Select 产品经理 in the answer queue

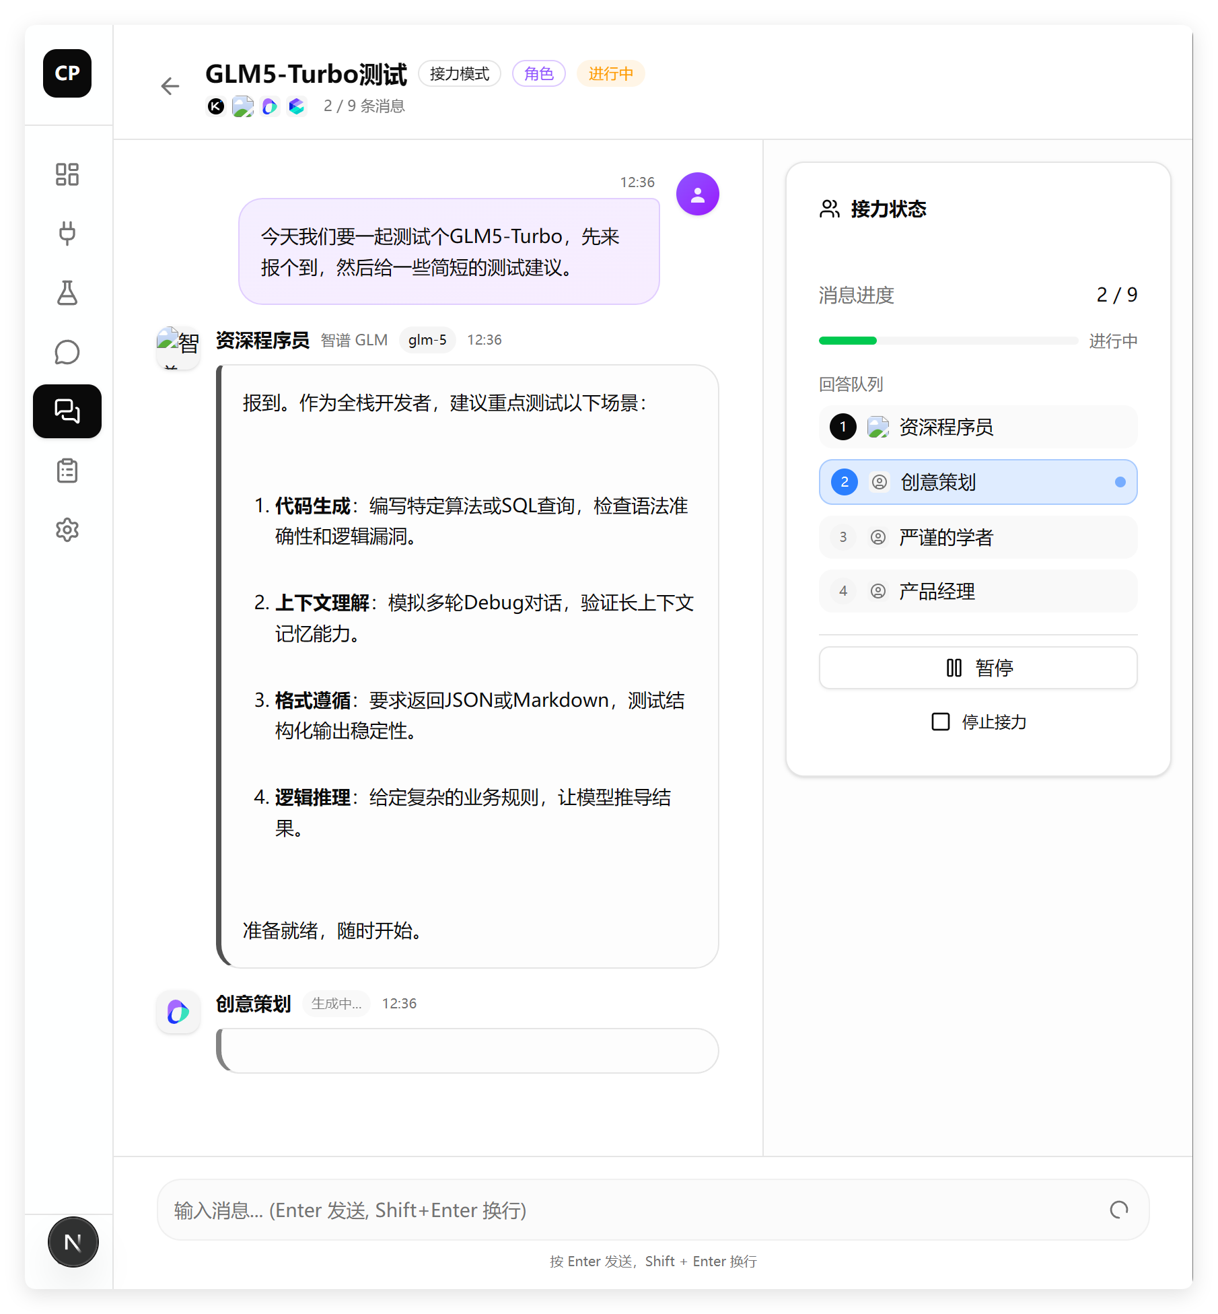978,592
